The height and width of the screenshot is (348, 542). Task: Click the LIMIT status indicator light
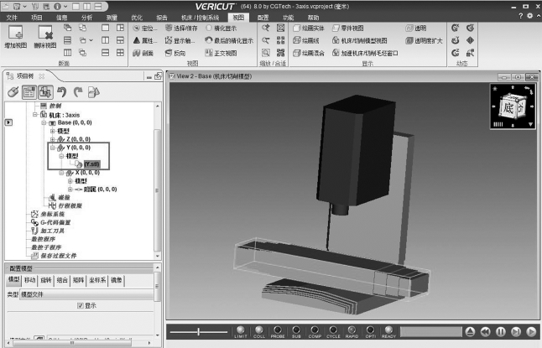(241, 330)
